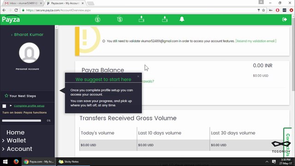
Task: Close the Gmail Inbox browser tab
Action: [41, 3]
